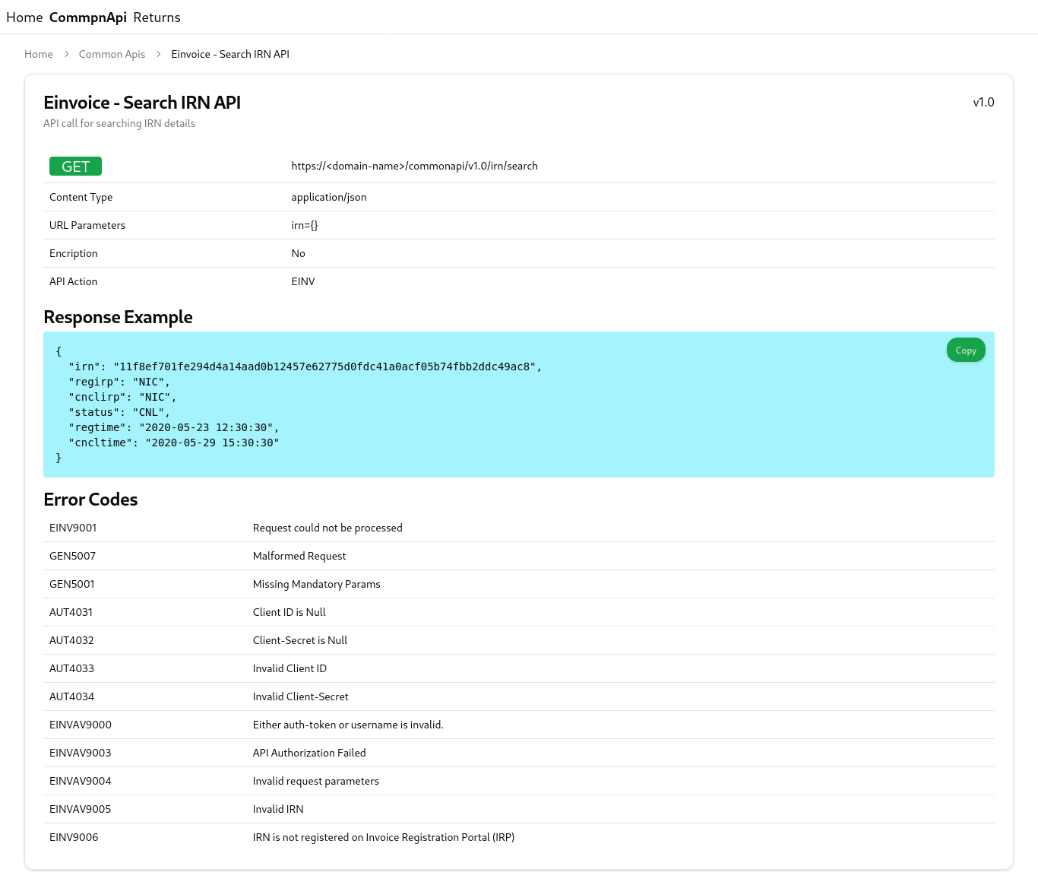Select error code EINVAV9005

(x=80, y=809)
